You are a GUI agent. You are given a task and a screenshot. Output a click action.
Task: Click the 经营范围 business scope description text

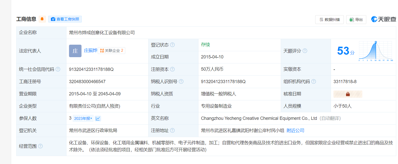pos(231,146)
